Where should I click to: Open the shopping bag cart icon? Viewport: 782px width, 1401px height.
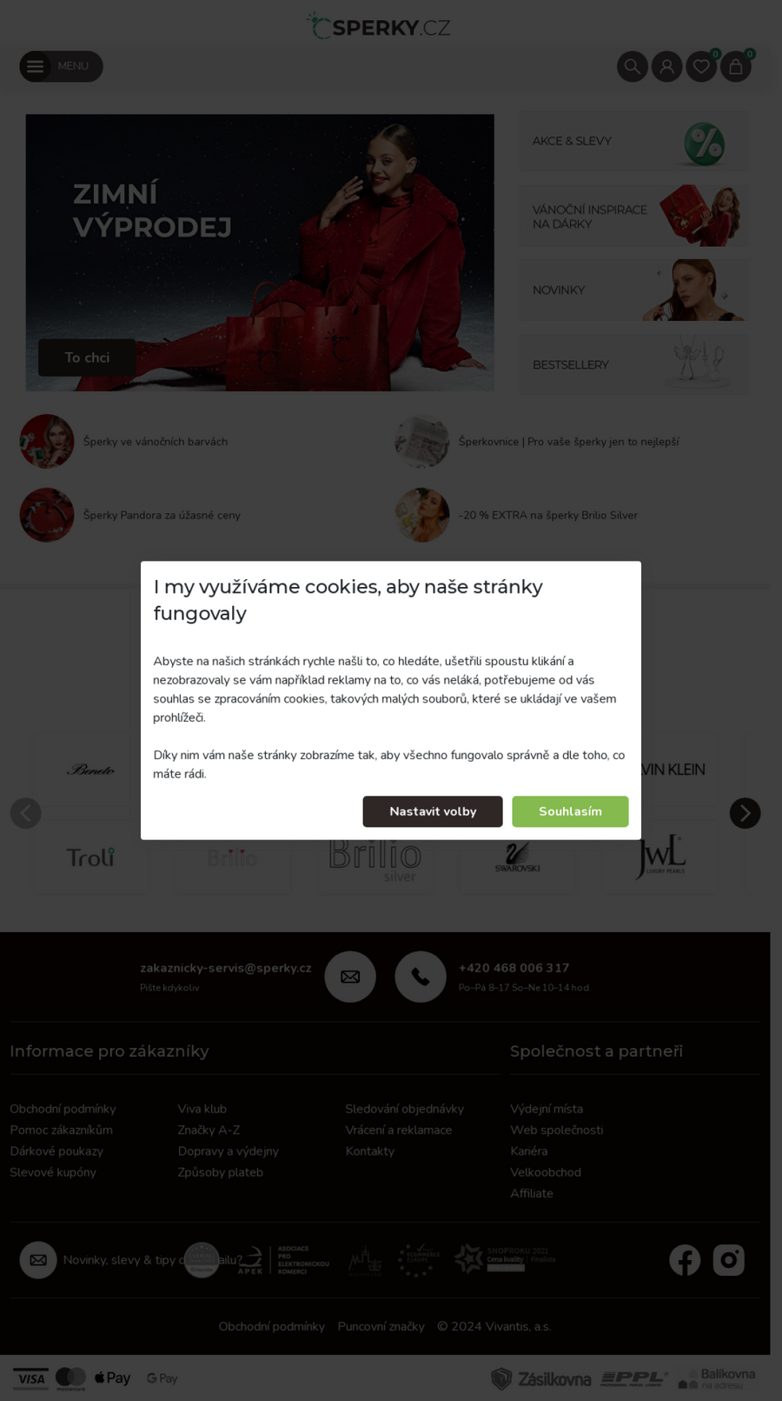[x=736, y=67]
